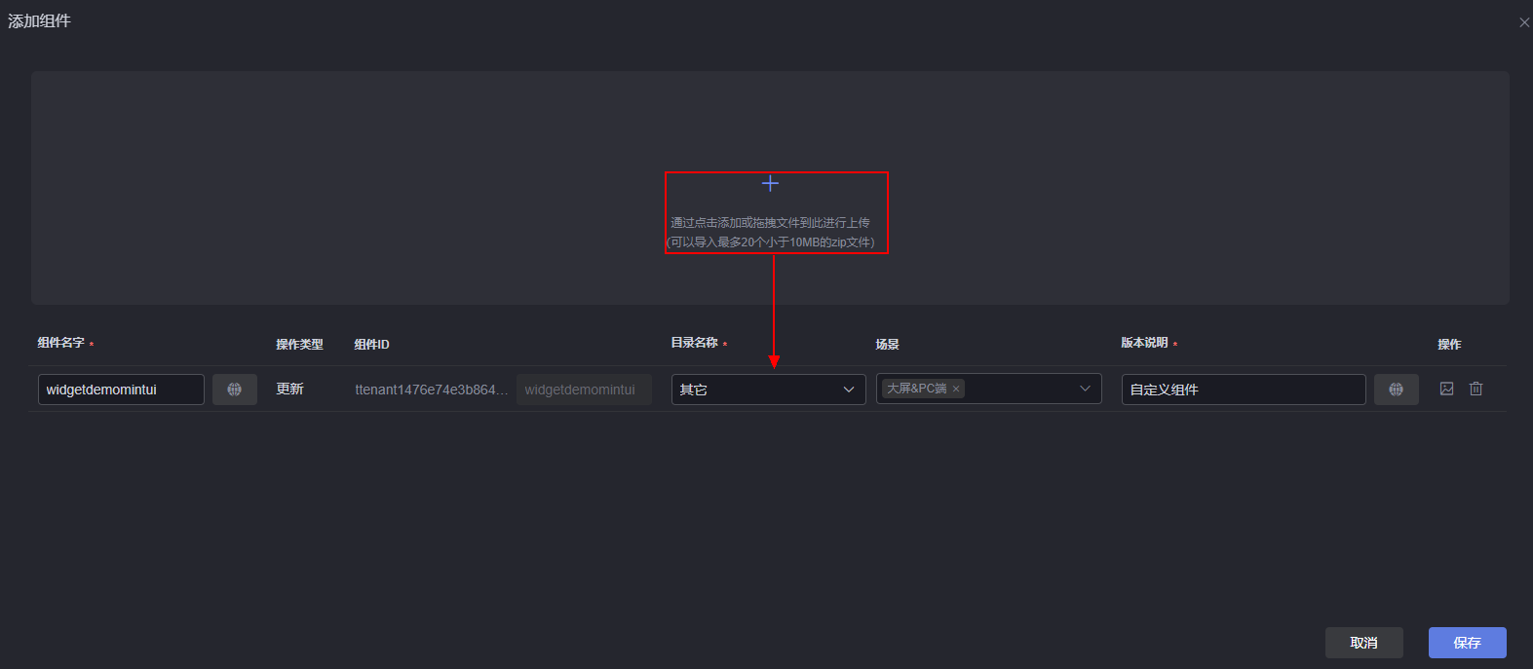The width and height of the screenshot is (1533, 669).
Task: Click the 操作类型 column header
Action: coord(299,345)
